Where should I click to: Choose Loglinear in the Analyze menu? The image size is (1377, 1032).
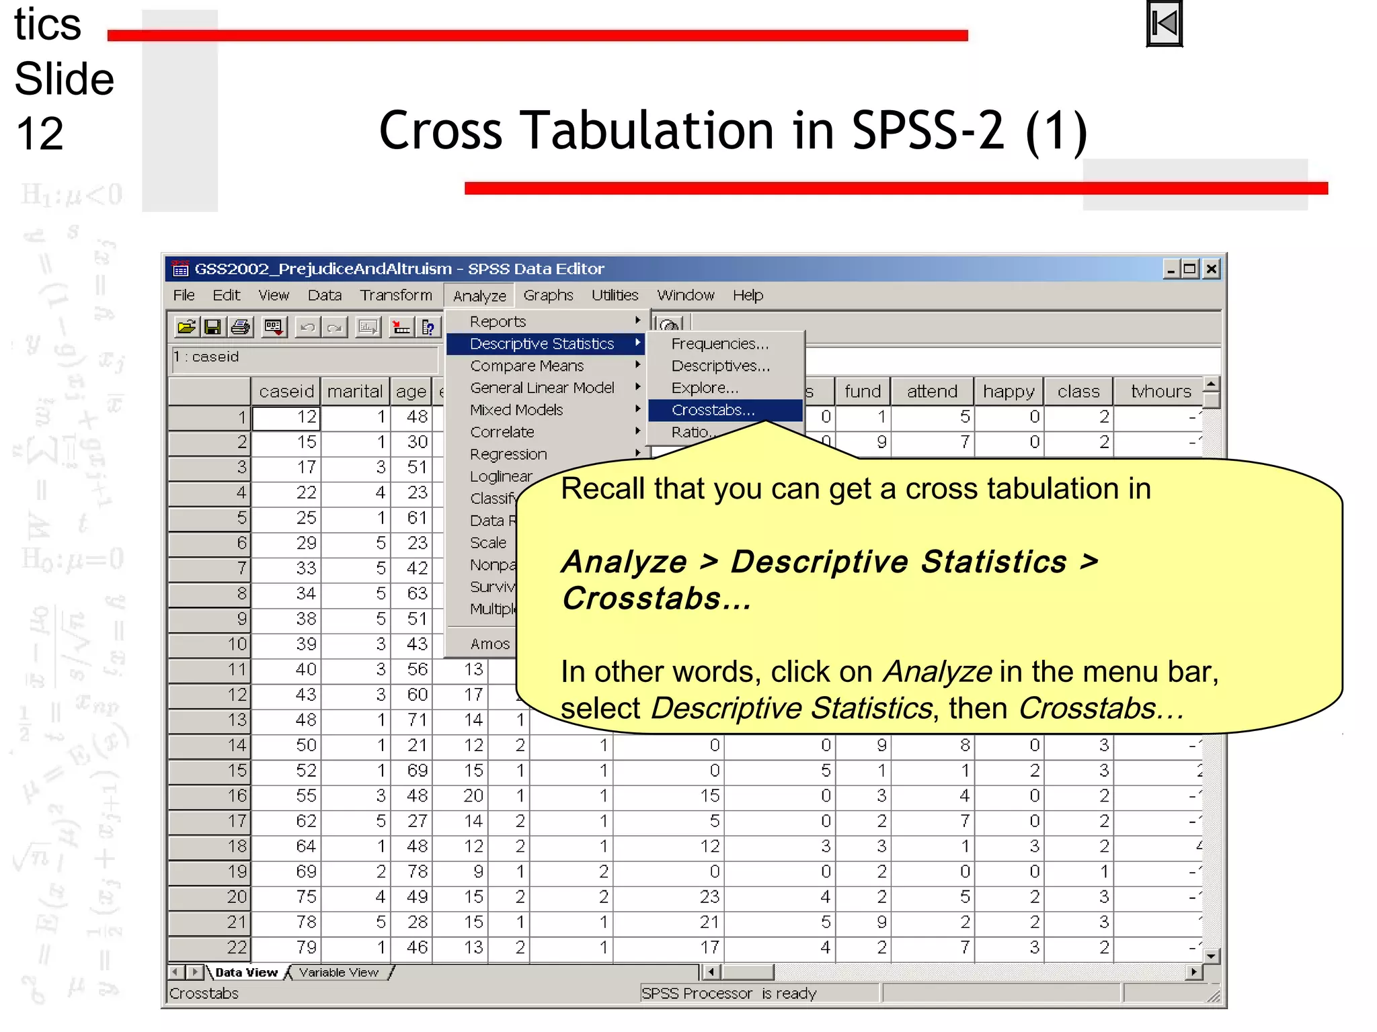pos(501,476)
